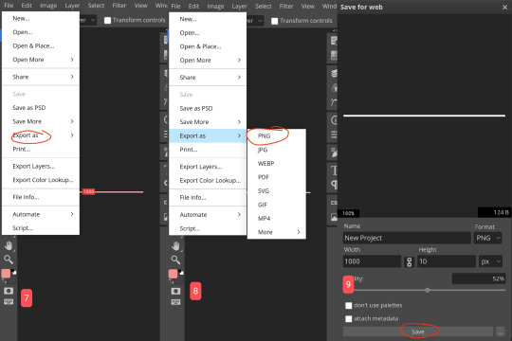The height and width of the screenshot is (341, 512).
Task: Choose File Info... in the left File menu
Action: pos(41,197)
